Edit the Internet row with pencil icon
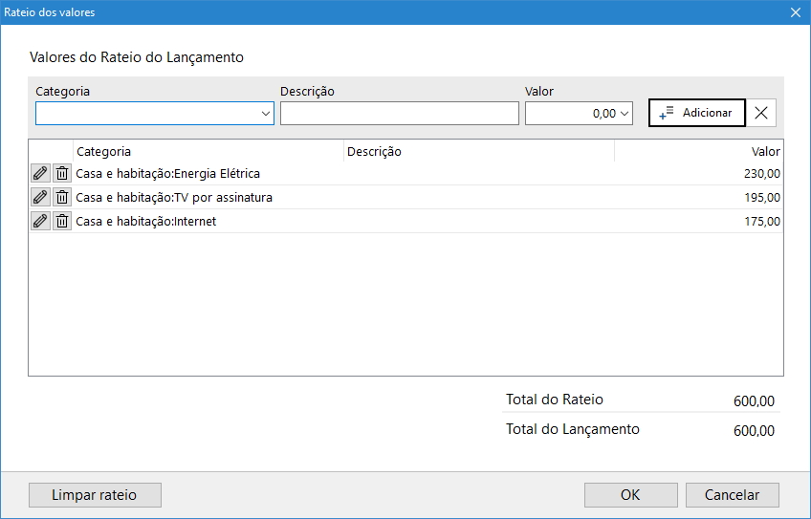 click(x=40, y=221)
